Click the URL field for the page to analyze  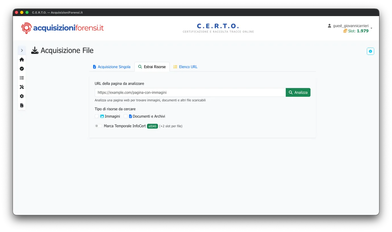pos(190,92)
